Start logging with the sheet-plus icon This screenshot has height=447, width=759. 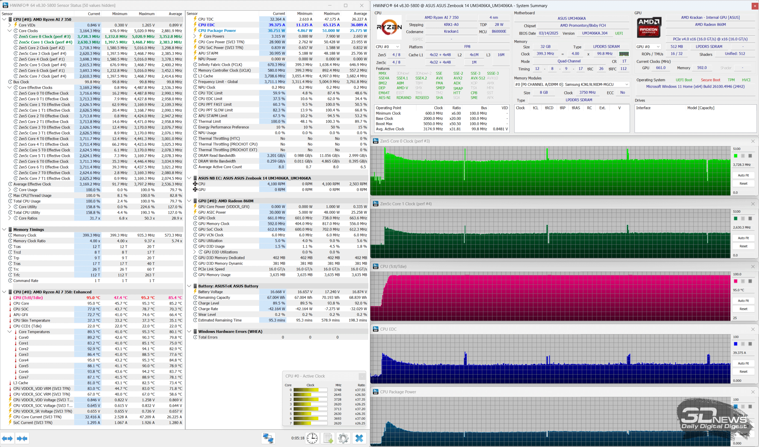click(328, 438)
